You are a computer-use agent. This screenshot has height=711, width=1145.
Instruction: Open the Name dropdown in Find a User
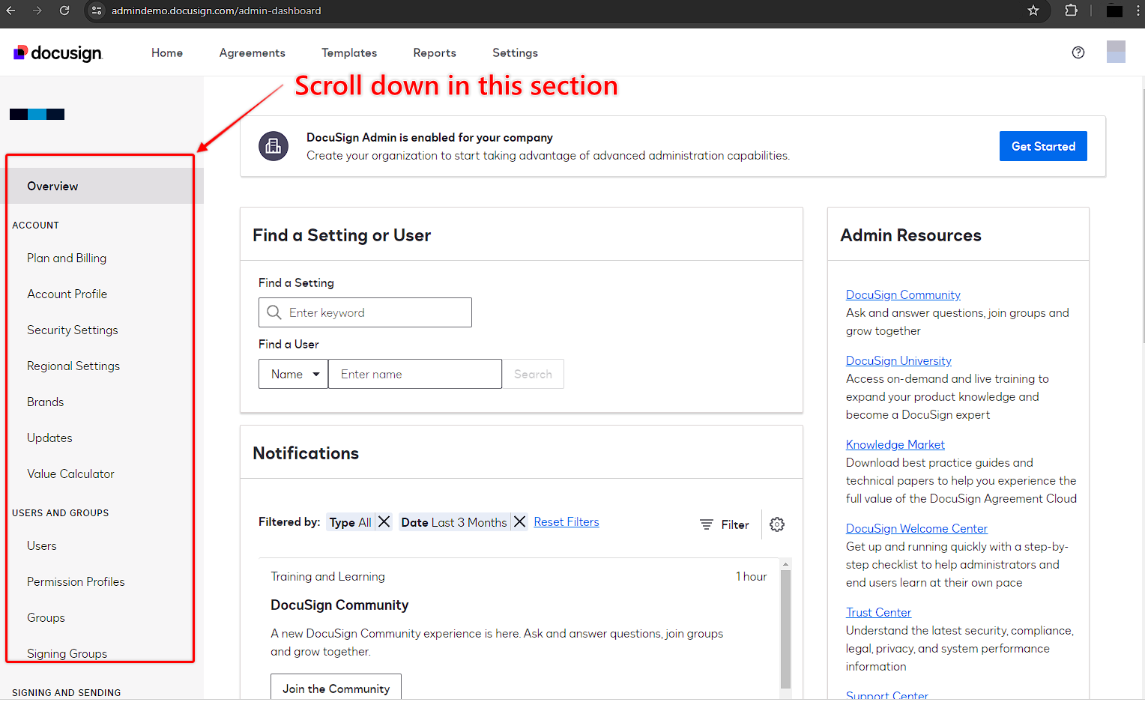(x=293, y=374)
